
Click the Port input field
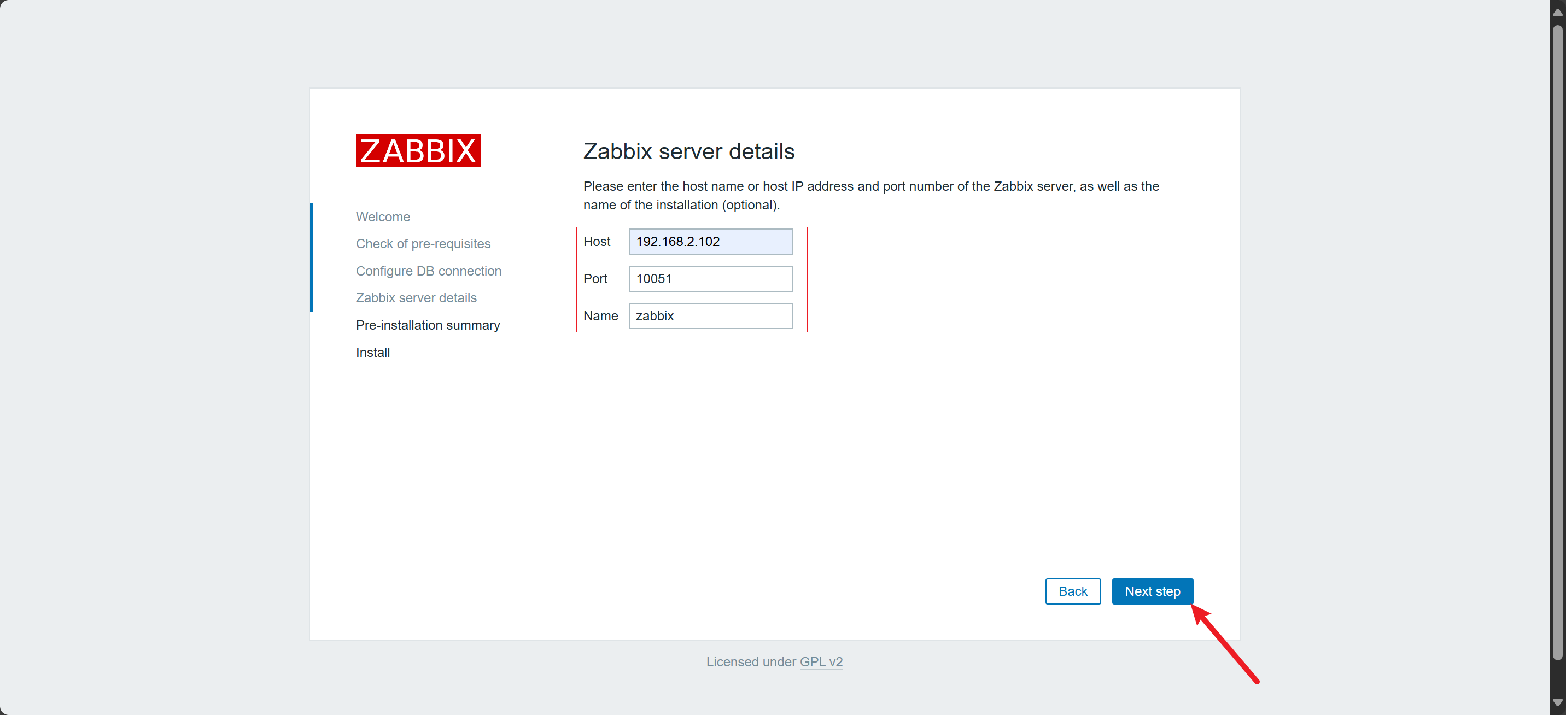710,278
